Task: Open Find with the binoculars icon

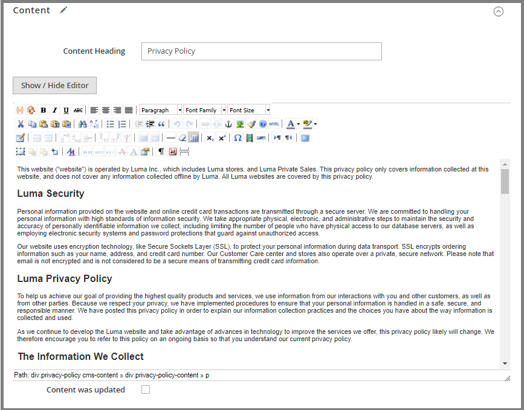Action: coord(82,124)
